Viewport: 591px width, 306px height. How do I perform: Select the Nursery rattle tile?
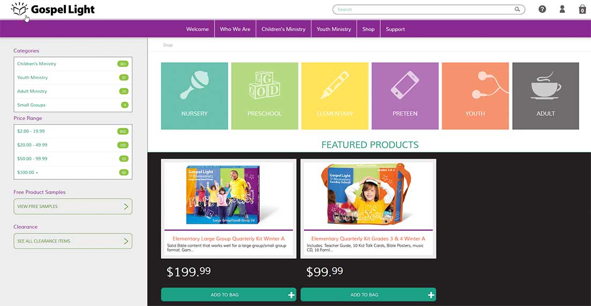coord(195,96)
